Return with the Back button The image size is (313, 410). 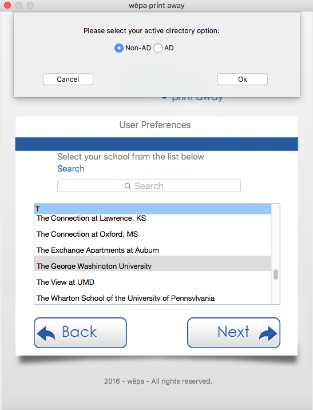pos(80,333)
